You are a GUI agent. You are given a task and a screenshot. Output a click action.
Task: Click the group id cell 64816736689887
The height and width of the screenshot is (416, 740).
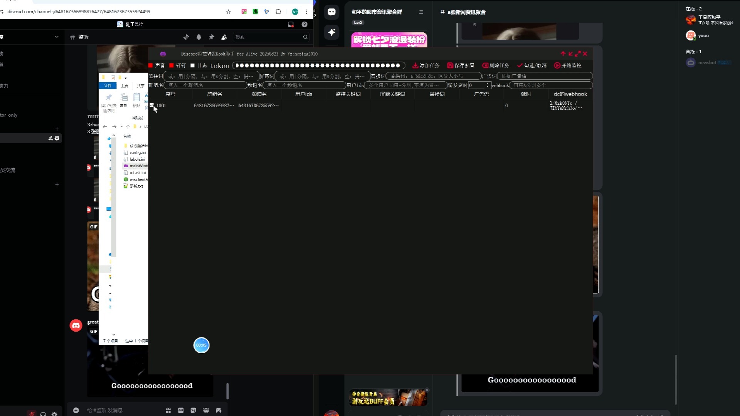tap(214, 106)
